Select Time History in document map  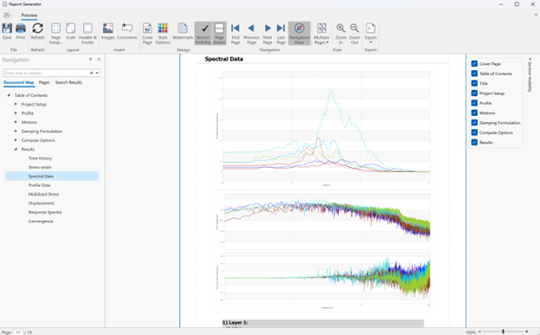tap(41, 158)
